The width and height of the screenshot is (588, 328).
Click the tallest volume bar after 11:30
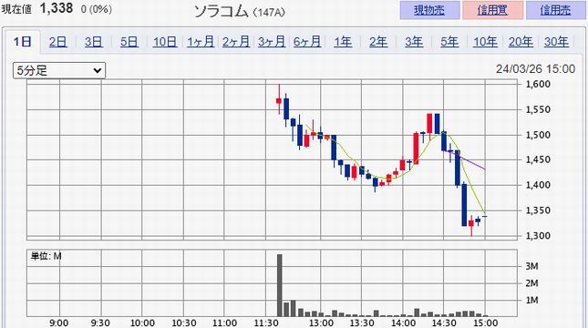click(x=279, y=285)
